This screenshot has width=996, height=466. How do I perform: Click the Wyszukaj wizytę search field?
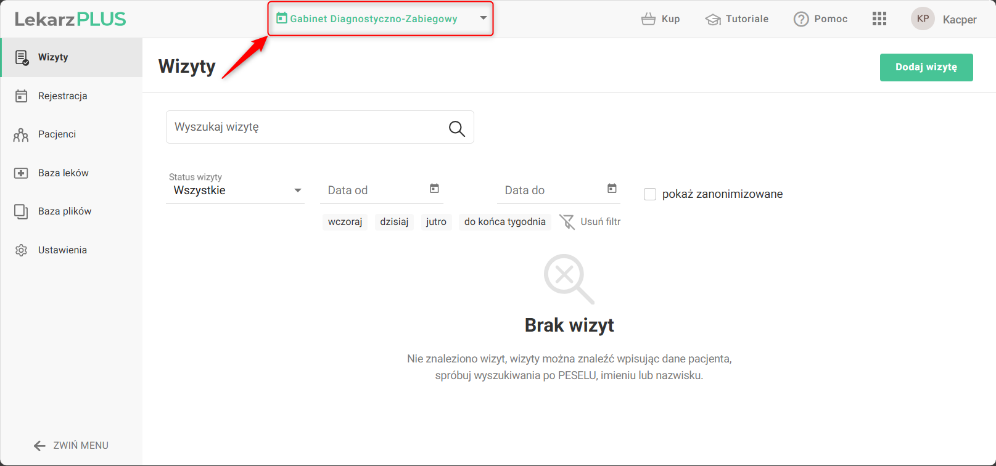coord(305,127)
